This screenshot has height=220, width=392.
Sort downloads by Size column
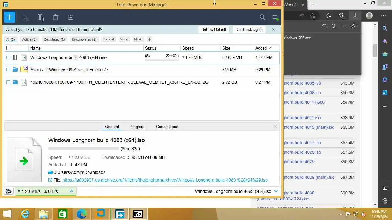point(226,48)
